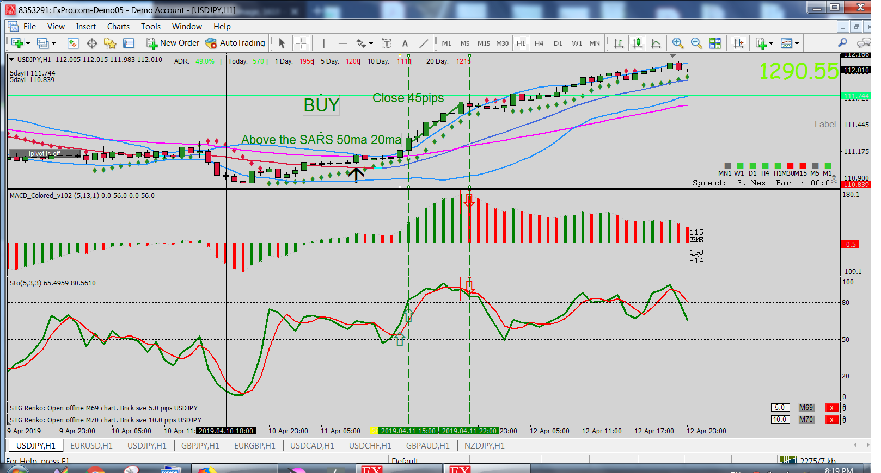The height and width of the screenshot is (473, 881).
Task: Select the trendline drawing tool
Action: pyautogui.click(x=424, y=43)
